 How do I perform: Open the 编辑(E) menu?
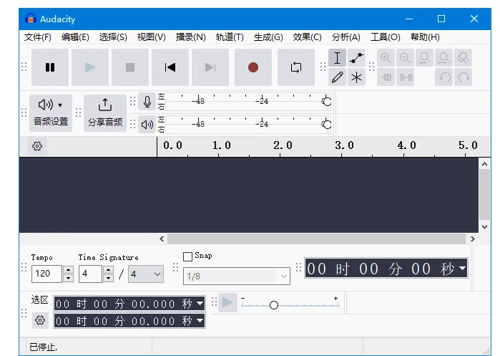tap(75, 37)
